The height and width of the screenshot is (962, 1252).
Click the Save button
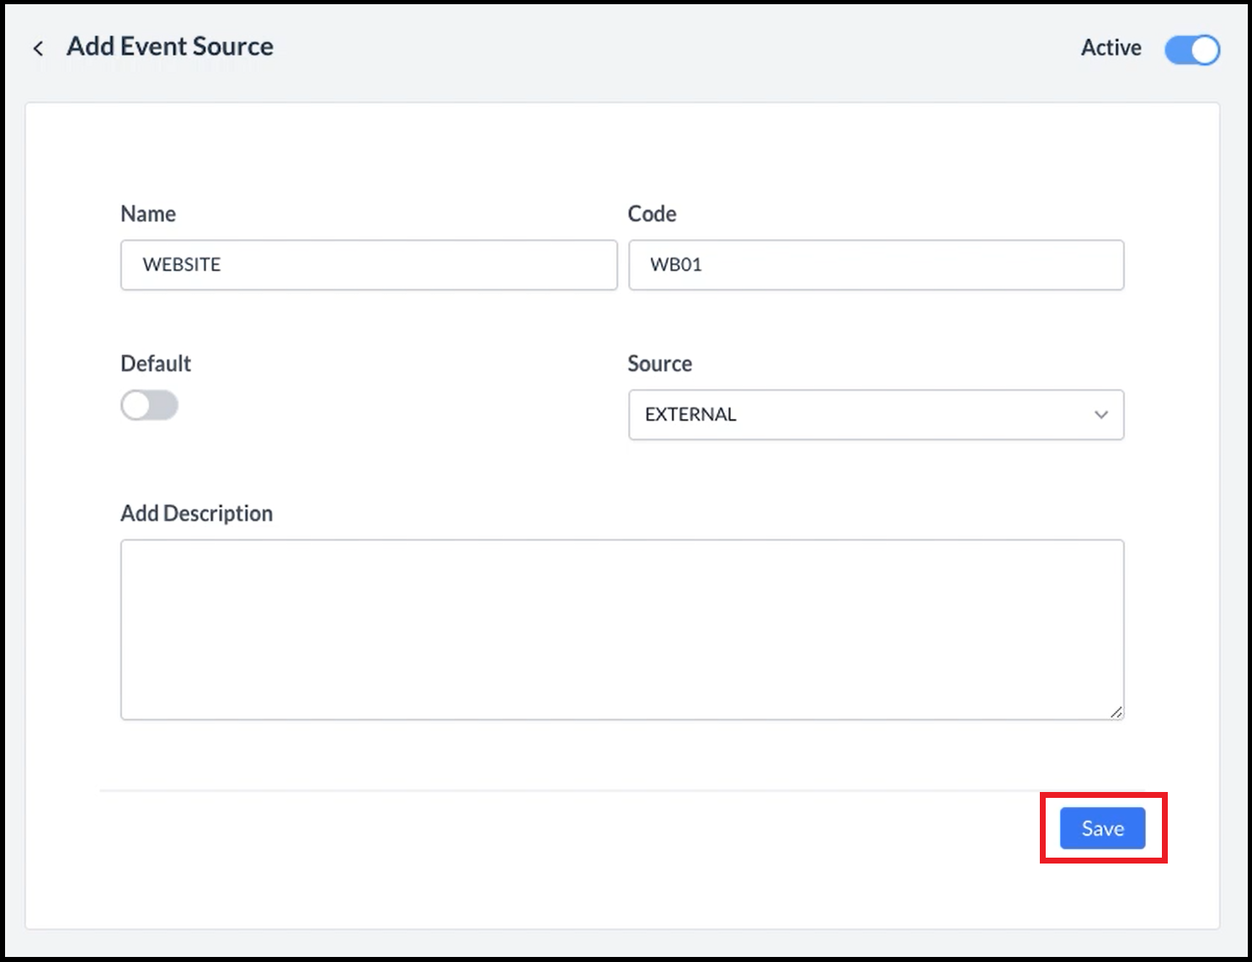1102,829
